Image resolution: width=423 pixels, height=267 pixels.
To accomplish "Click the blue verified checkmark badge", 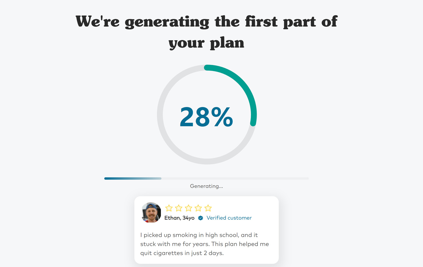I will pos(201,218).
